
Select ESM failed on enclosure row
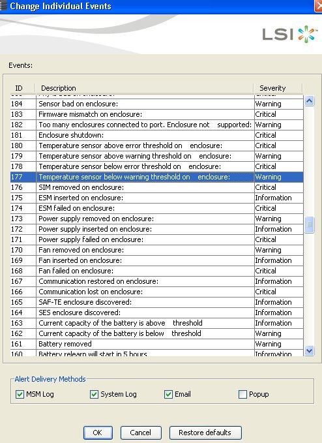pos(157,208)
